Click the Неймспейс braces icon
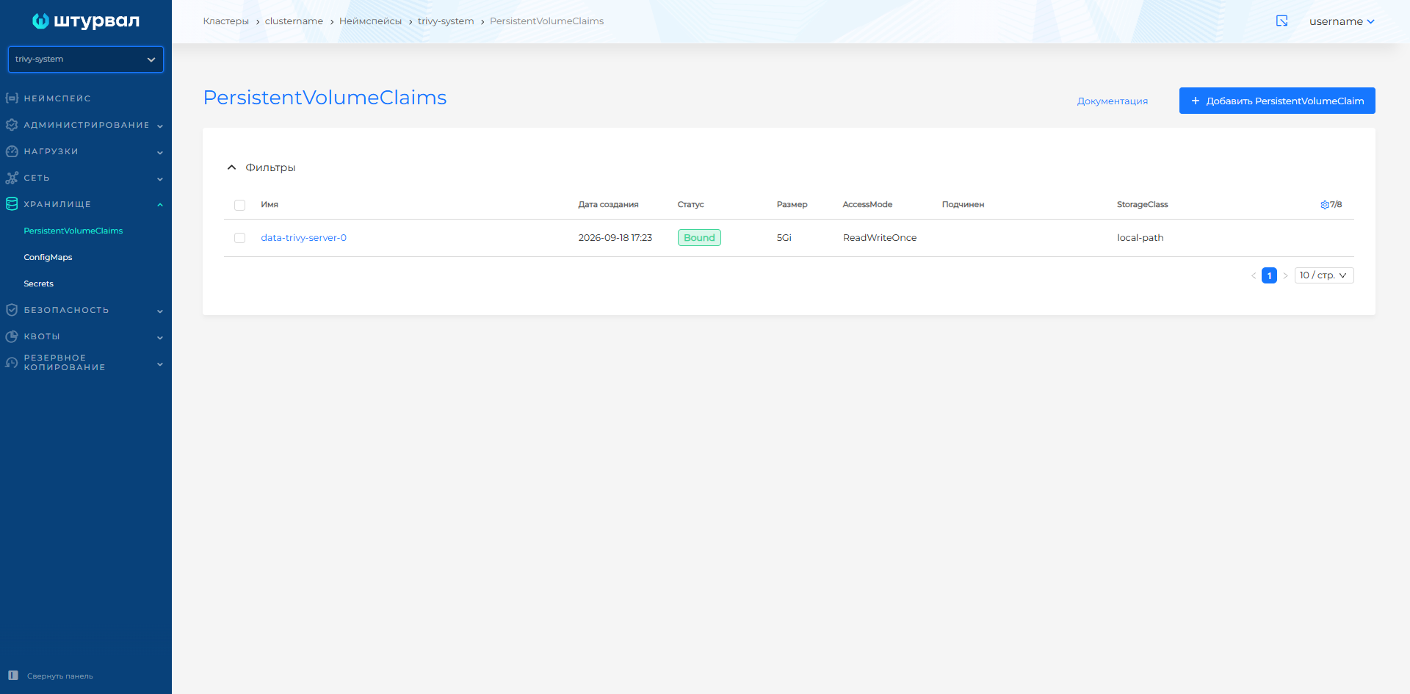 [12, 98]
